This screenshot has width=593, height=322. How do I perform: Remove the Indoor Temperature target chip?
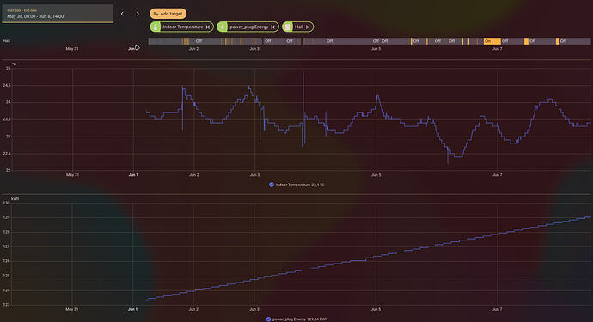(x=208, y=27)
